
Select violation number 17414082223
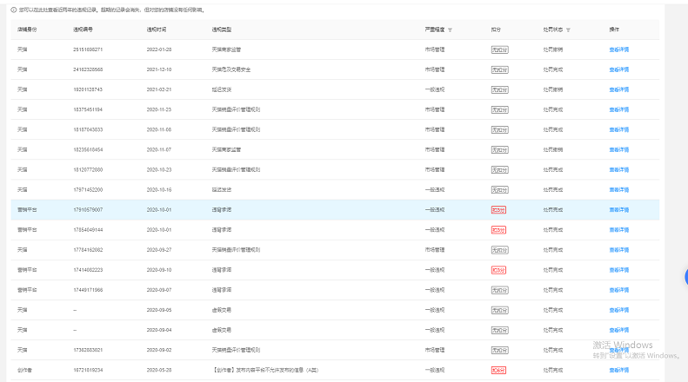[88, 270]
